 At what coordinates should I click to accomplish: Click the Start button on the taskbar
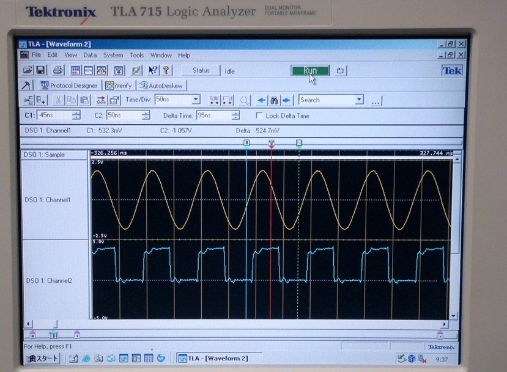pos(42,358)
